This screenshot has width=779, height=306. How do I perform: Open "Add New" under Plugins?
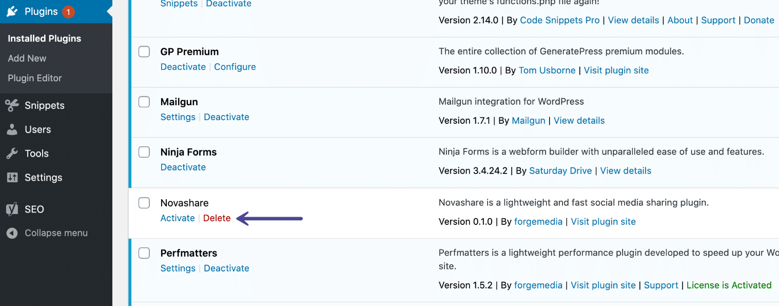point(27,58)
